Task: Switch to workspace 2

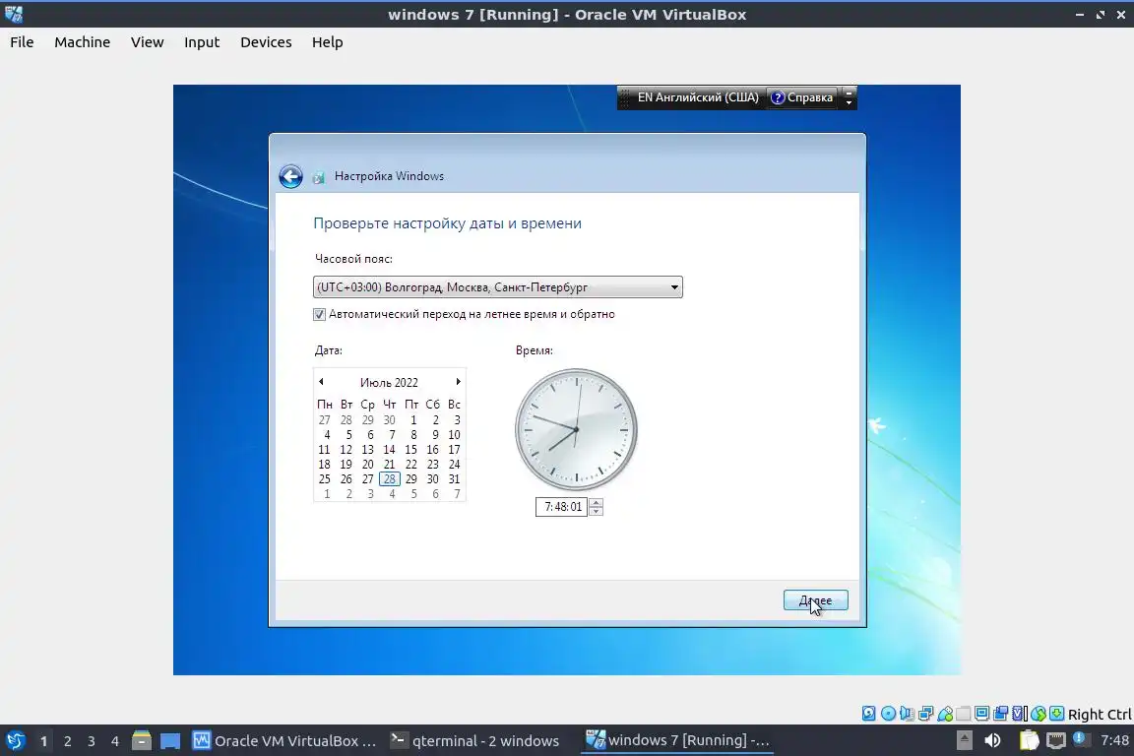Action: click(67, 741)
